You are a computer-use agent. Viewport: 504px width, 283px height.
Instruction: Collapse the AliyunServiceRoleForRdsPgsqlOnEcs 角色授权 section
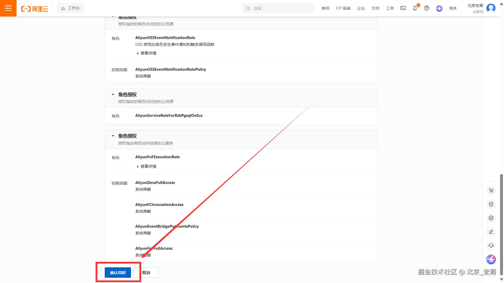tap(113, 94)
